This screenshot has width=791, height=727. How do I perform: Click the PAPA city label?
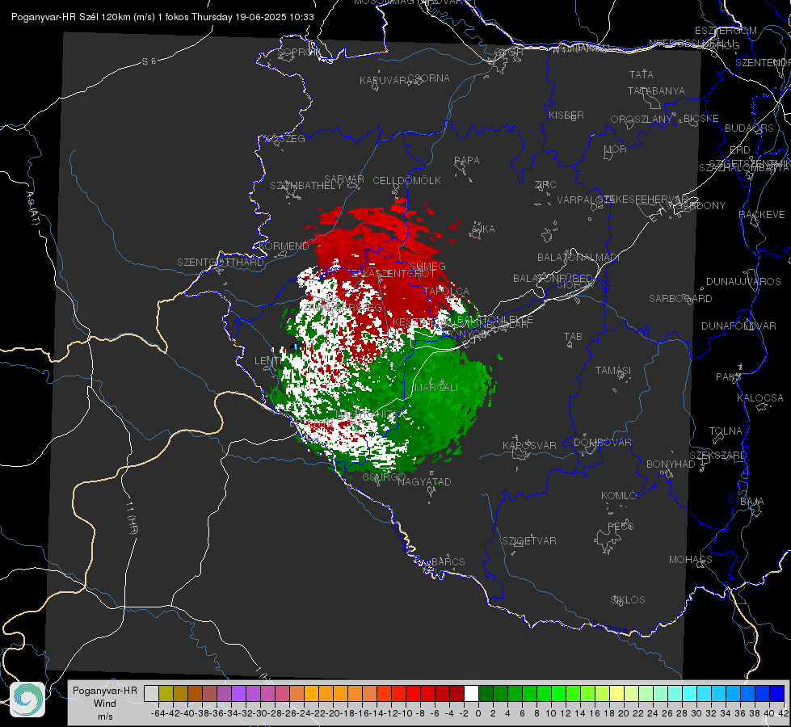(x=467, y=161)
